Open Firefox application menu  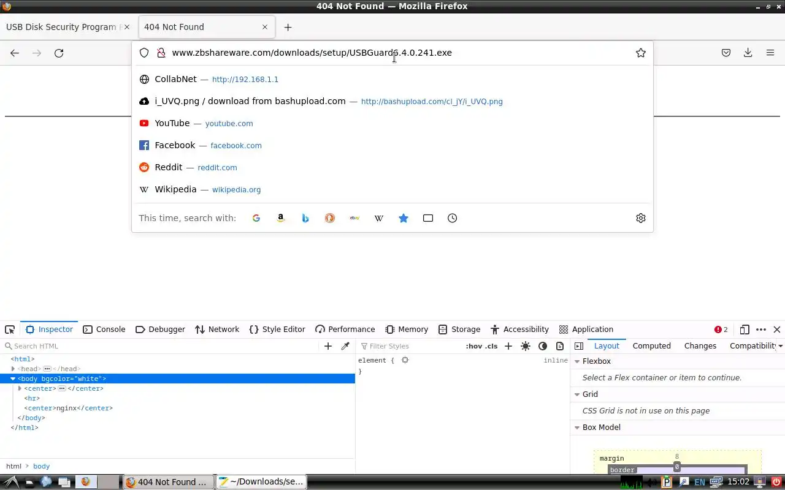(x=770, y=53)
